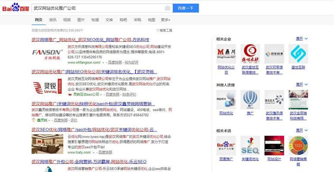Open 百度推广 term link
334x172 pixels.
226,159
